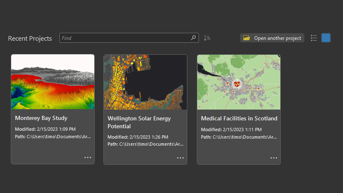Screen dimensions: 343x193
Task: Open Medical Facilities in Scotland options ellipsis
Action: tap(274, 158)
